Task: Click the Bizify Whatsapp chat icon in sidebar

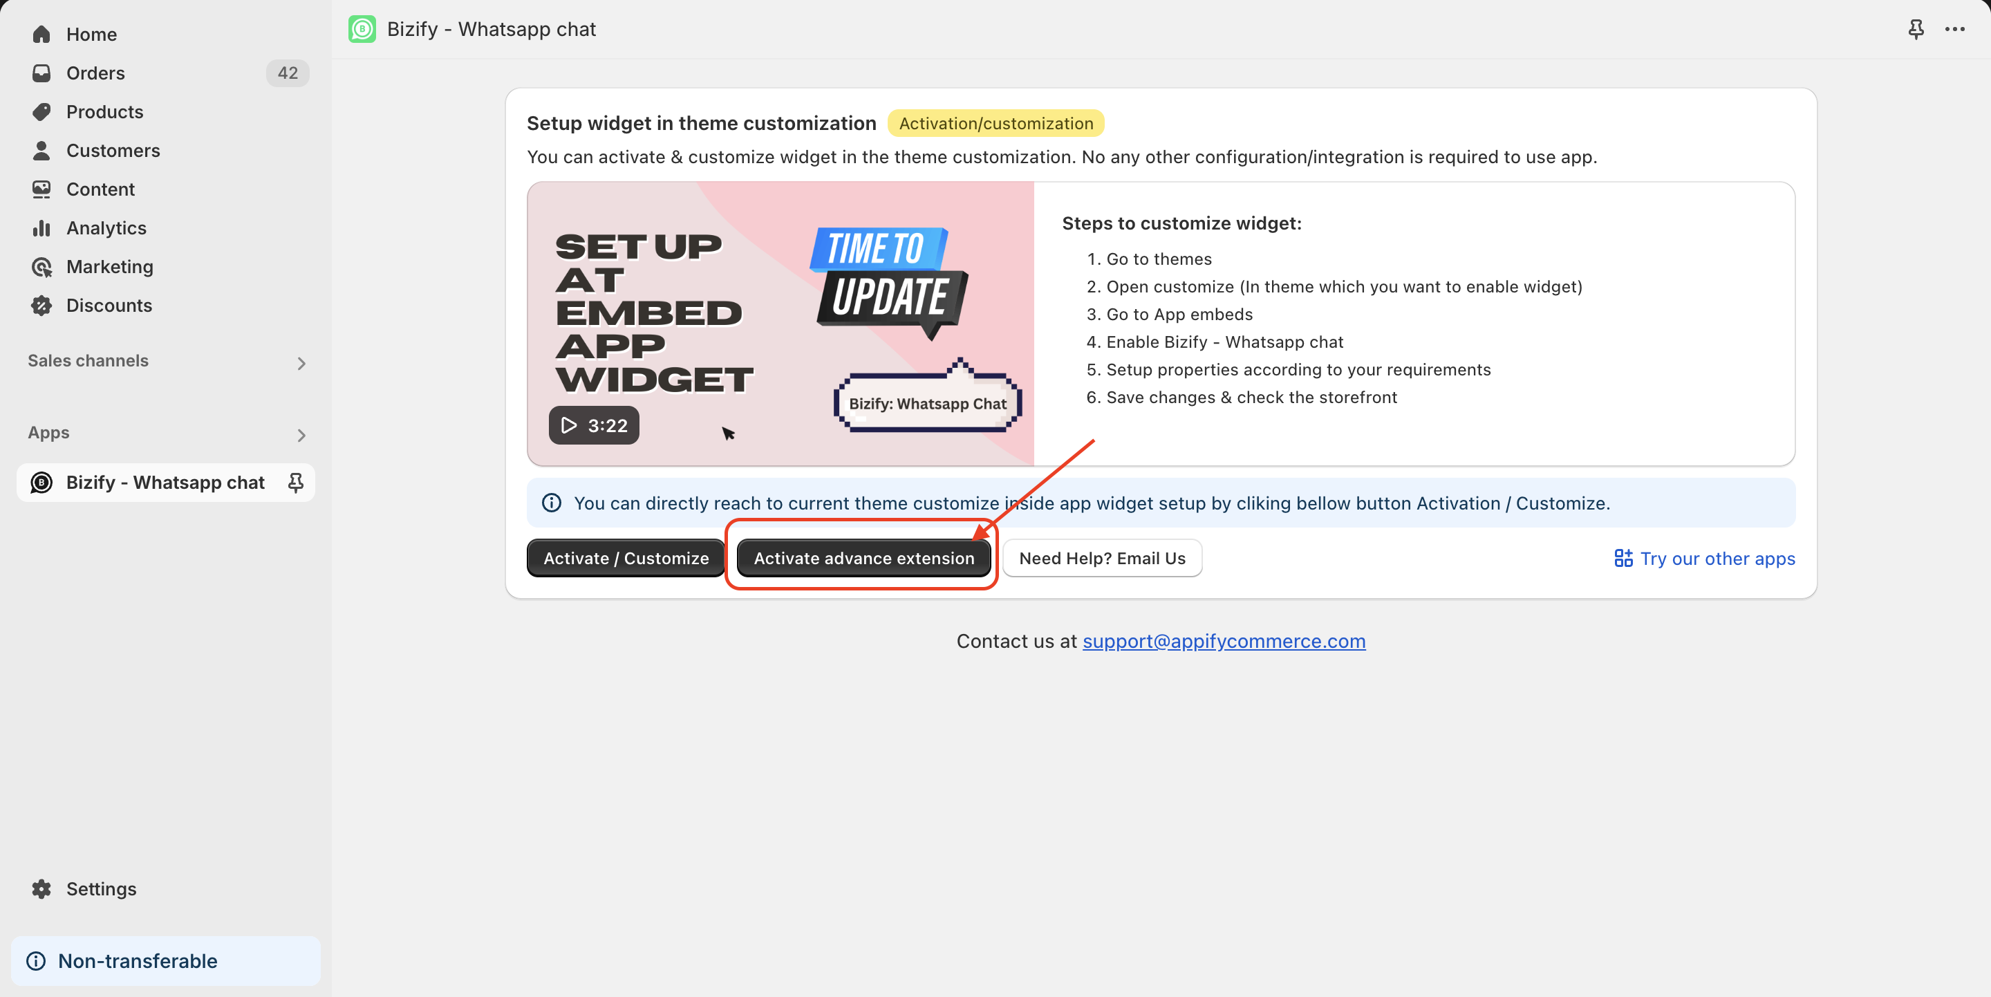Action: tap(42, 482)
